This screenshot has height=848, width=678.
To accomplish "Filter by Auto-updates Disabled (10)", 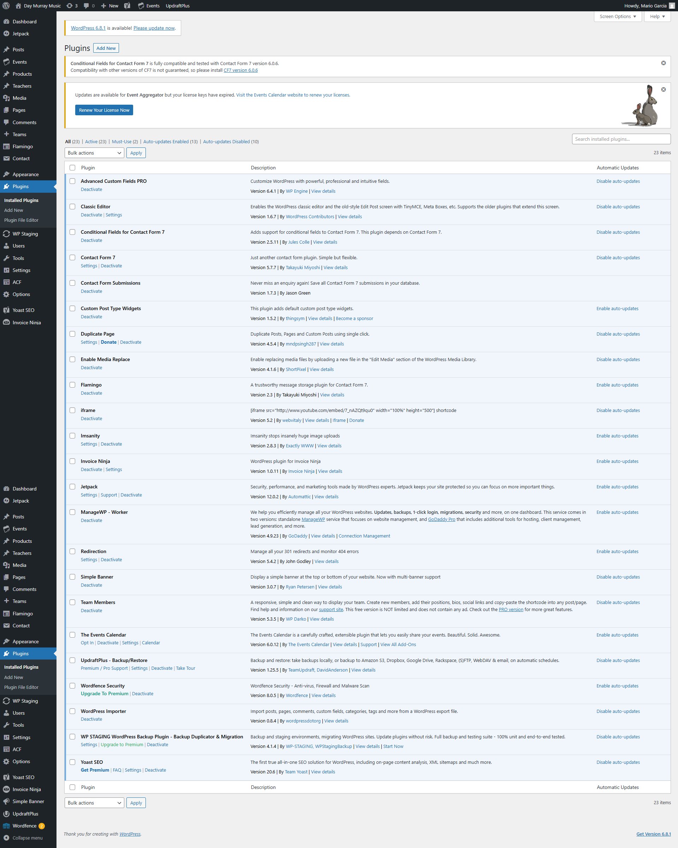I will point(231,141).
